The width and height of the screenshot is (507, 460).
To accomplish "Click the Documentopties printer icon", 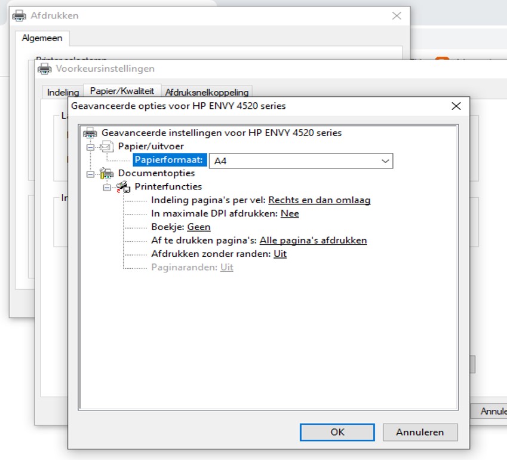I will tap(106, 173).
